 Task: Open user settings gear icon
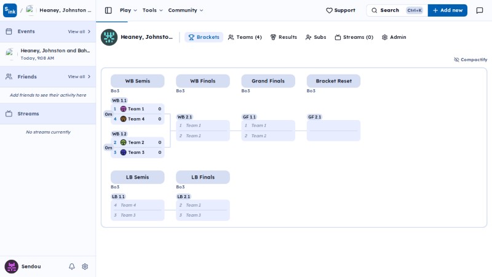[85, 267]
